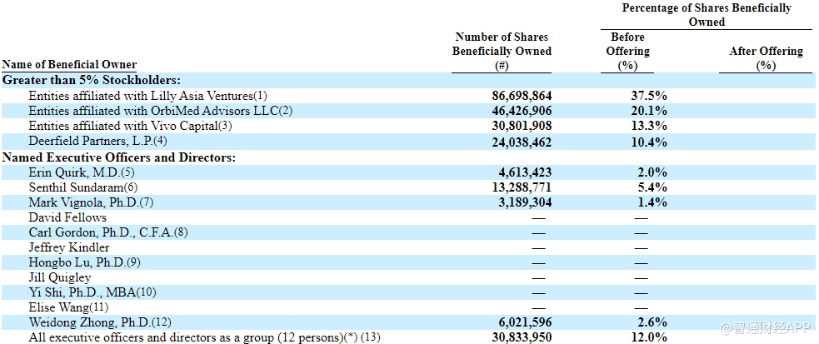Select 'Weidong Zhong, Ph.D.(12)' name
The width and height of the screenshot is (819, 344).
click(x=100, y=322)
